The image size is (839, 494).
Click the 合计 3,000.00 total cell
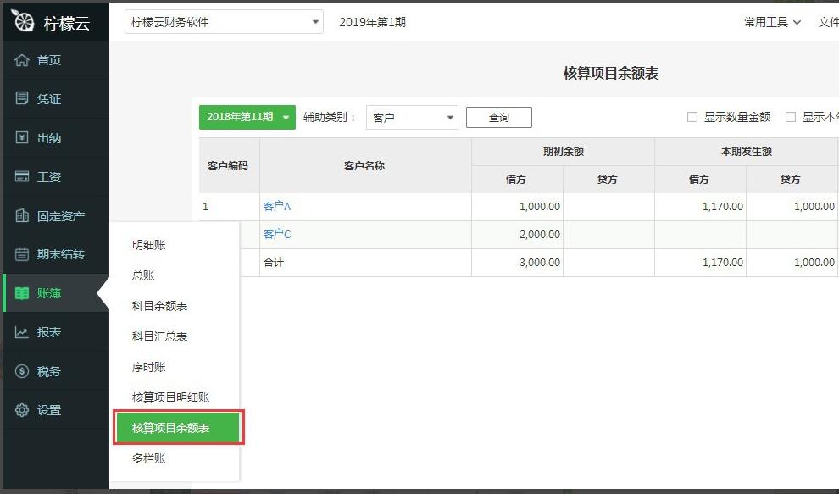click(517, 263)
